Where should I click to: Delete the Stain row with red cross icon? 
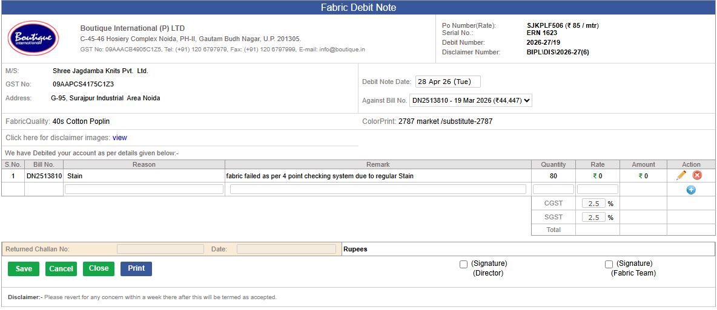point(697,175)
